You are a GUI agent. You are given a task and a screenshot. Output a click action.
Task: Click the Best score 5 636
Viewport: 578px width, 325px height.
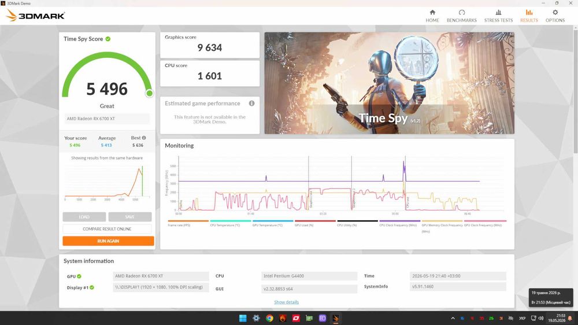pyautogui.click(x=138, y=145)
